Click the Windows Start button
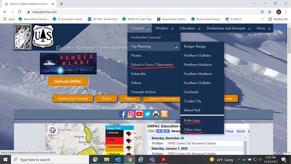This screenshot has height=164, width=291. point(5,160)
